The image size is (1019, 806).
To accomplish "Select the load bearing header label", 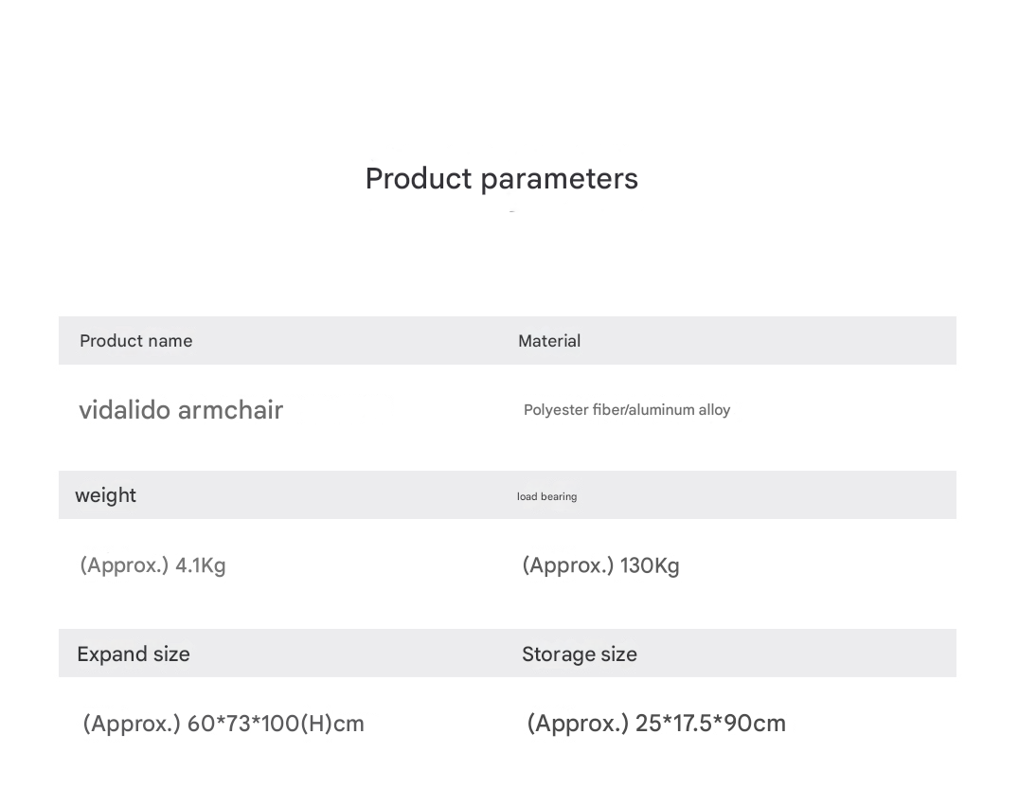I will (546, 496).
